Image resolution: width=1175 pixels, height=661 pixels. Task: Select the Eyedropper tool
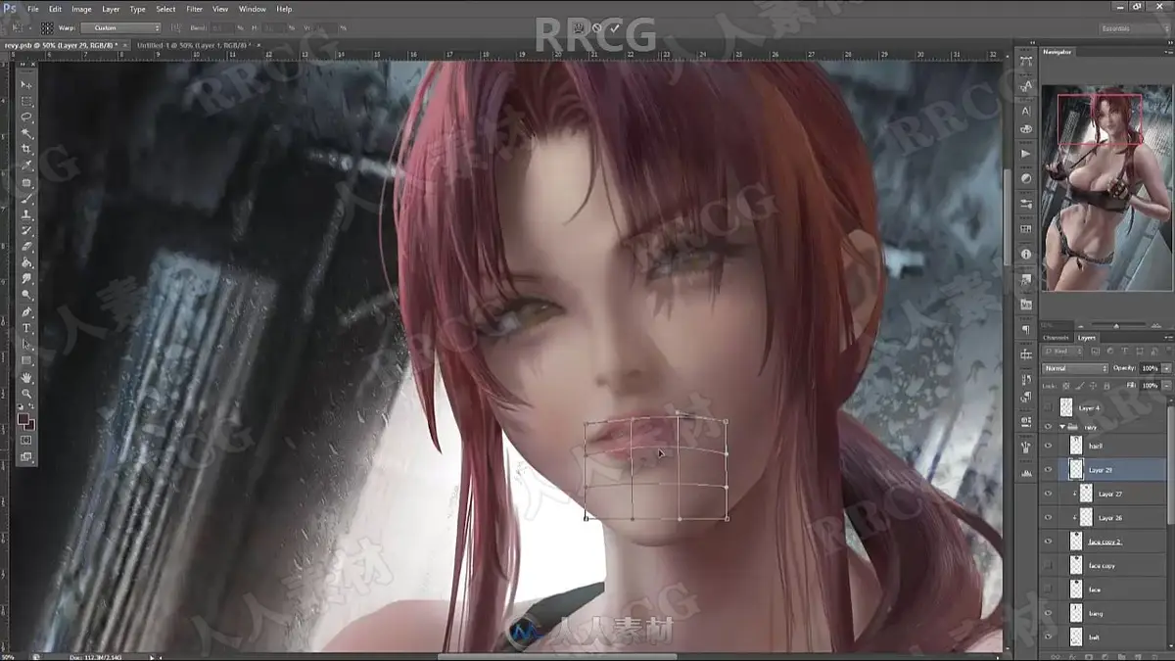pyautogui.click(x=26, y=165)
